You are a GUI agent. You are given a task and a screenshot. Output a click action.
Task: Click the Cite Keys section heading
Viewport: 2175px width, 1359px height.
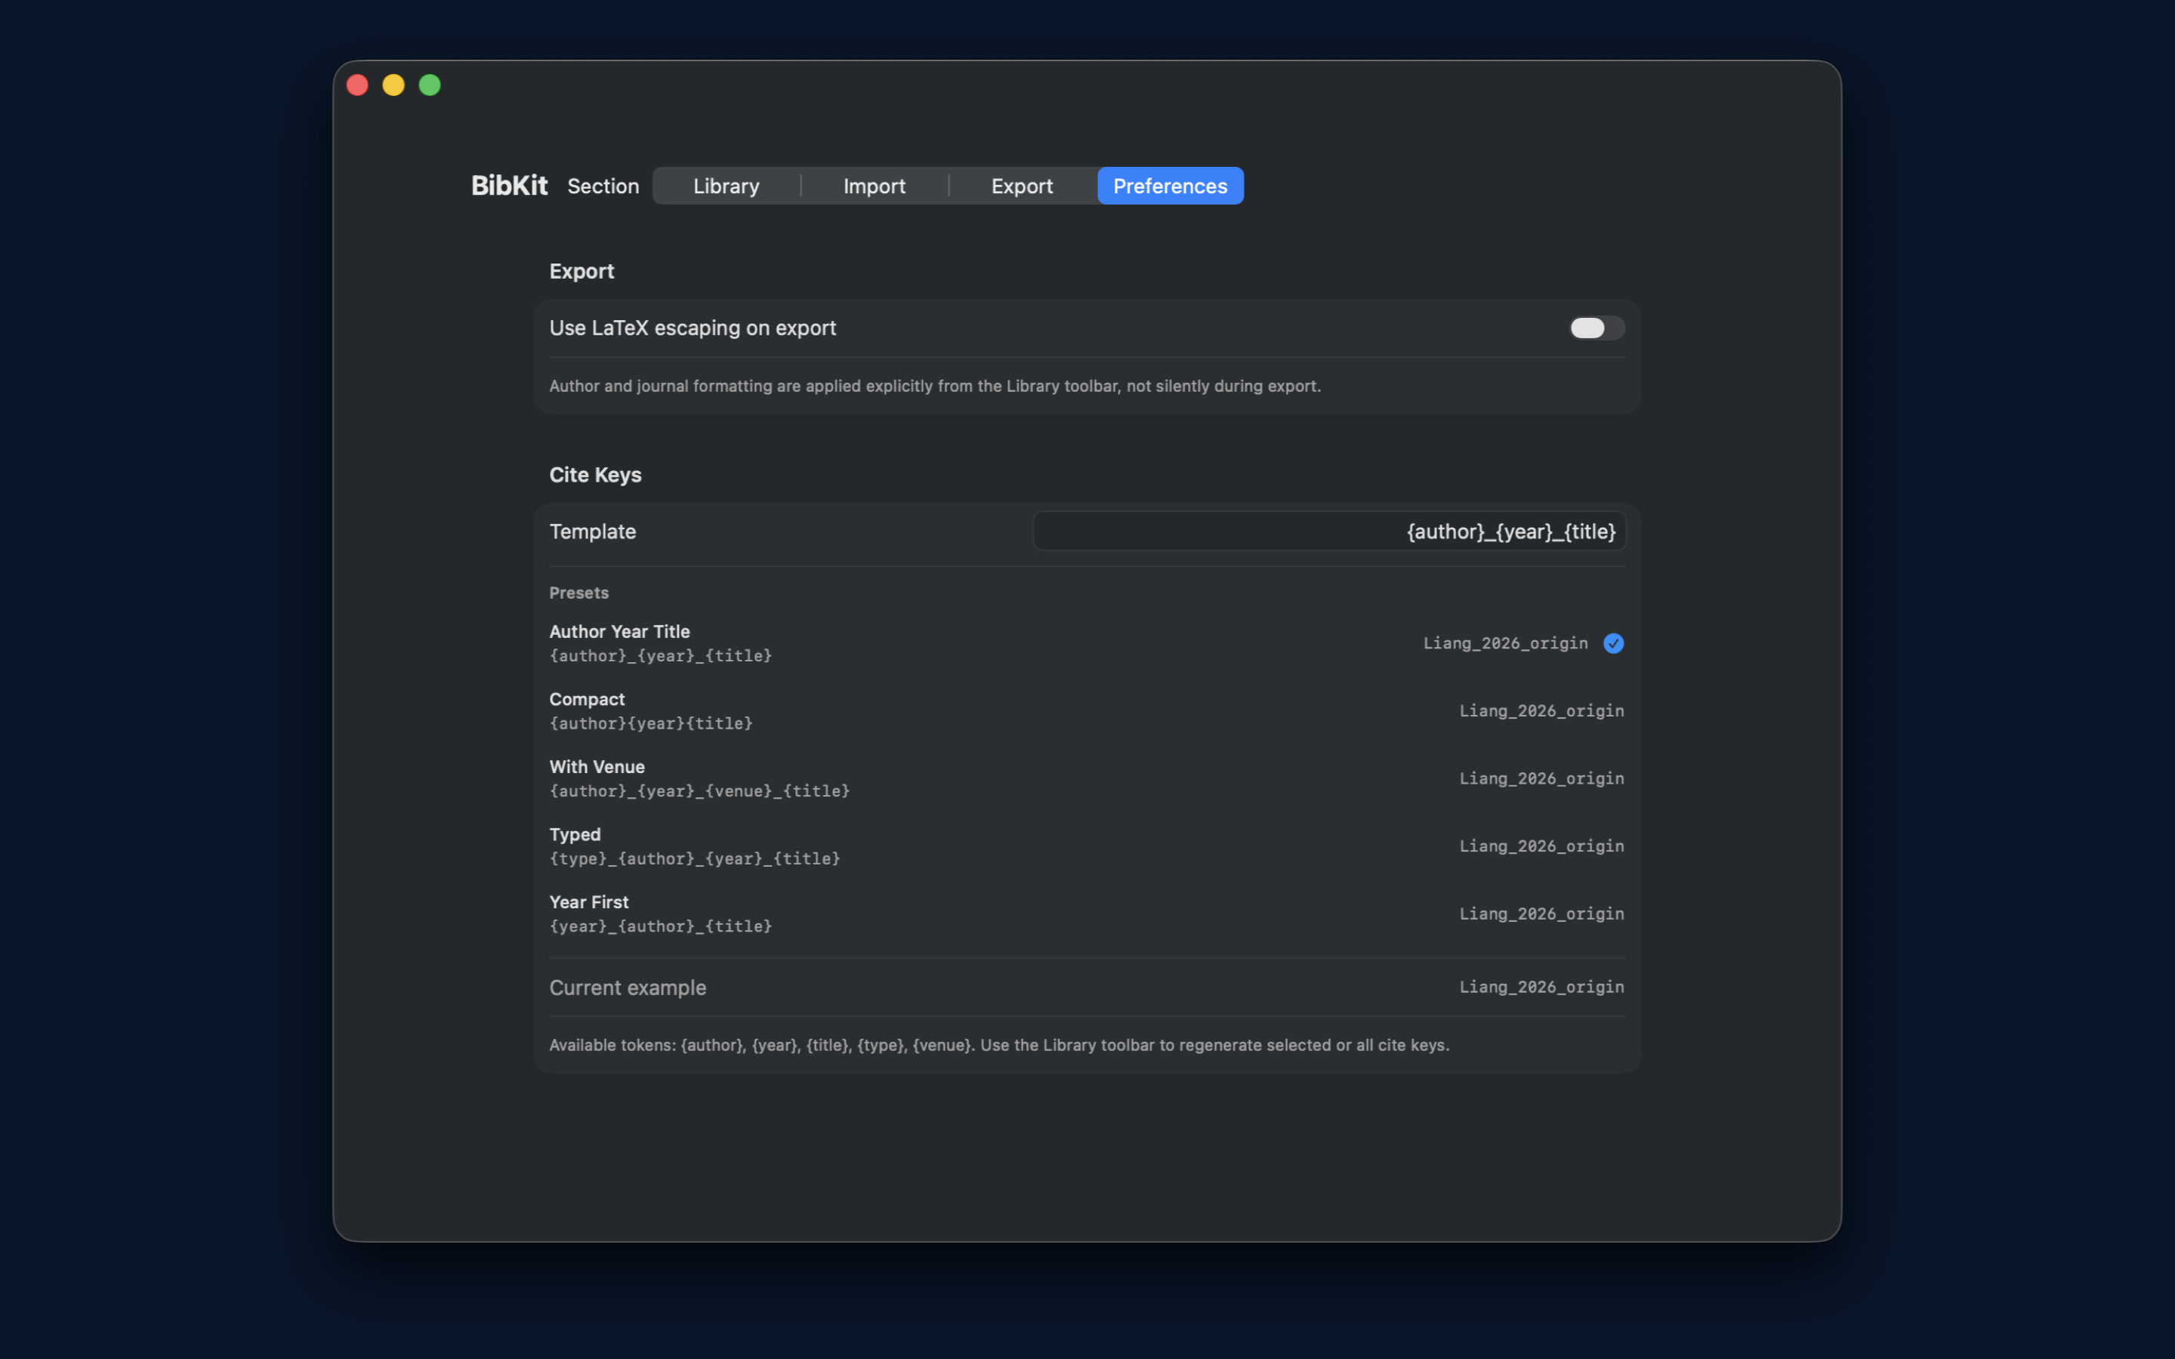(595, 475)
